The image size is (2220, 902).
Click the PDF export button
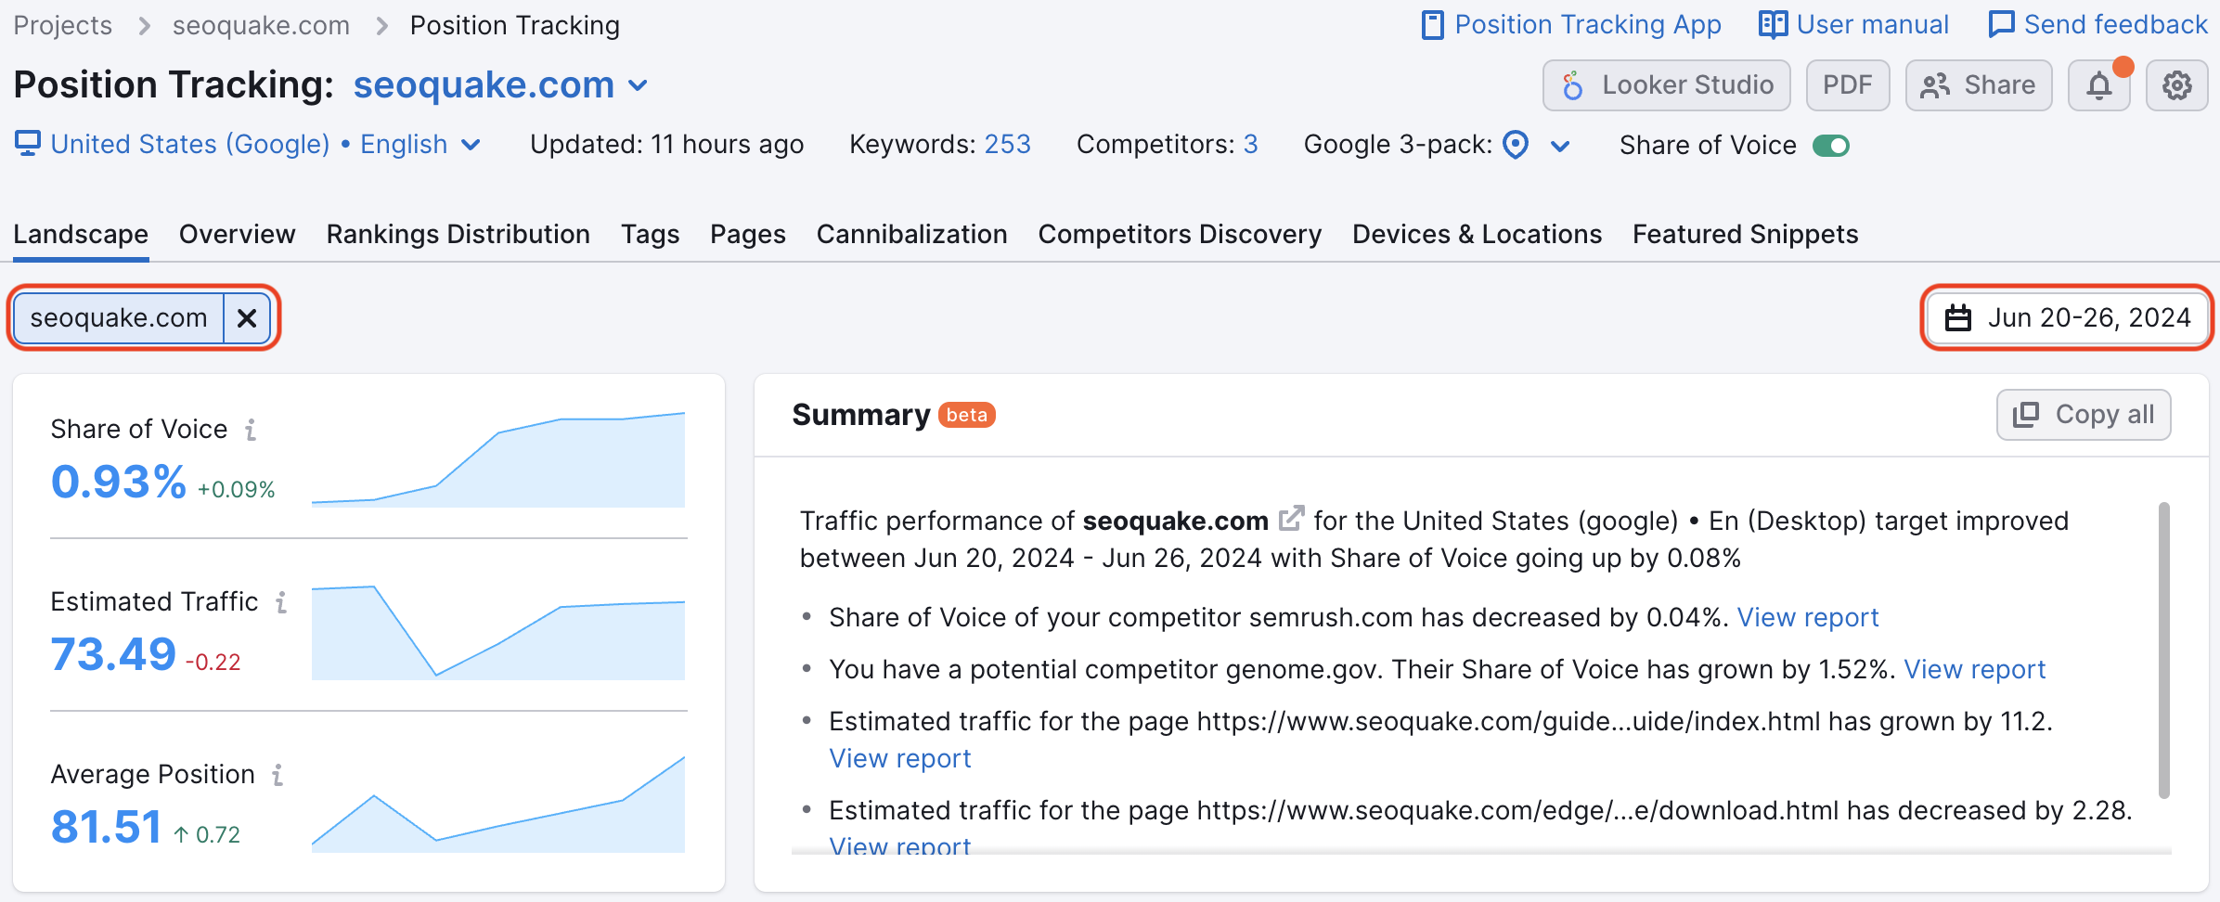(x=1848, y=85)
